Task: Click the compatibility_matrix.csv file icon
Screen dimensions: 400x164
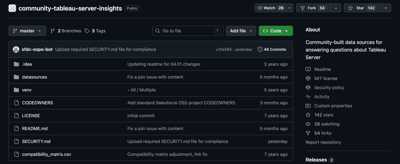Action: pos(16,154)
